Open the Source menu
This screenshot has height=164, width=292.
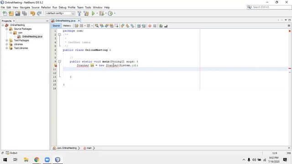36,7
